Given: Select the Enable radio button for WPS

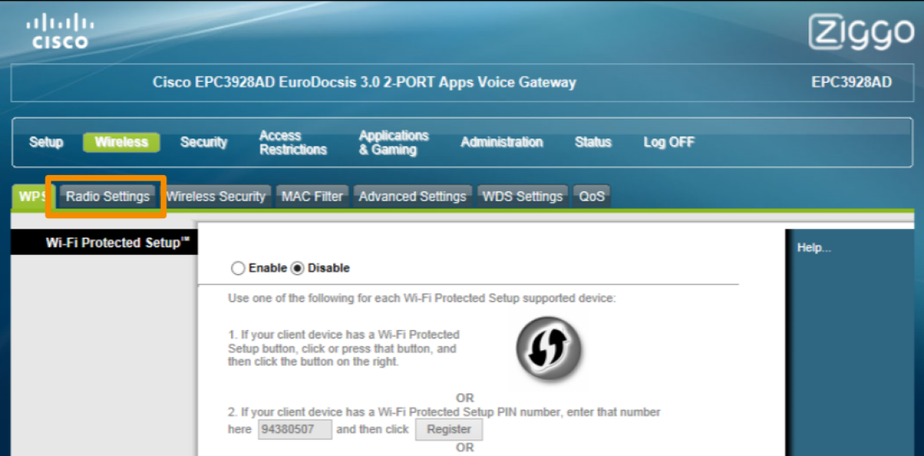Looking at the screenshot, I should tap(238, 268).
